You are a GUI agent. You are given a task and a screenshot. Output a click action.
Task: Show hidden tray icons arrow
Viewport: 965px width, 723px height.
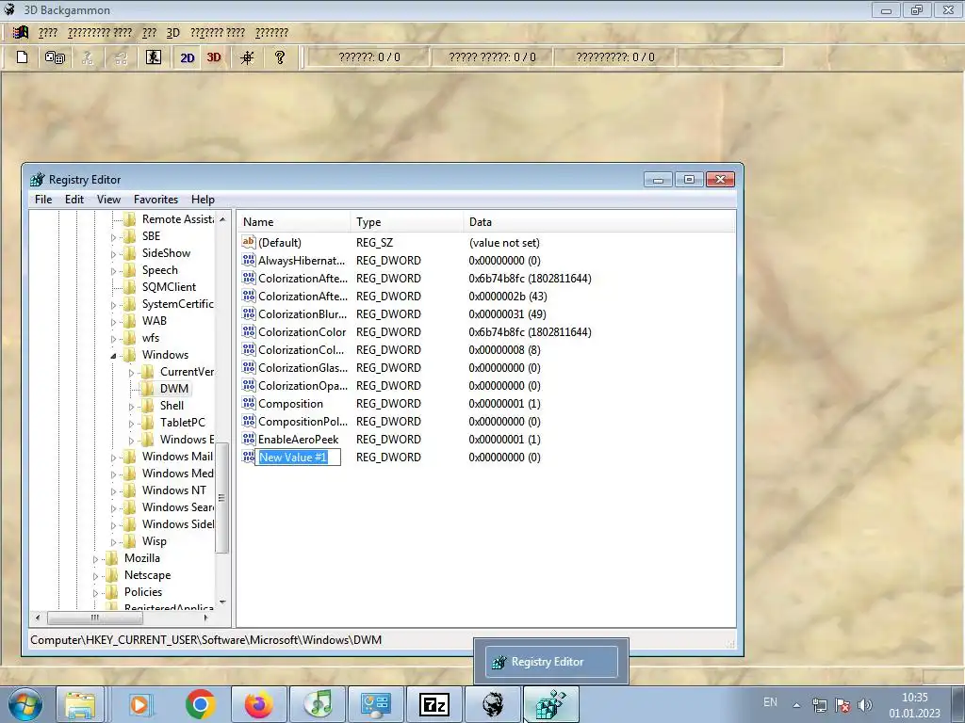pyautogui.click(x=797, y=705)
